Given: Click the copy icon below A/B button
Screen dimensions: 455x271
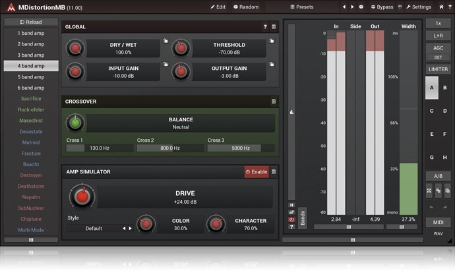Looking at the screenshot, I should (x=438, y=190).
